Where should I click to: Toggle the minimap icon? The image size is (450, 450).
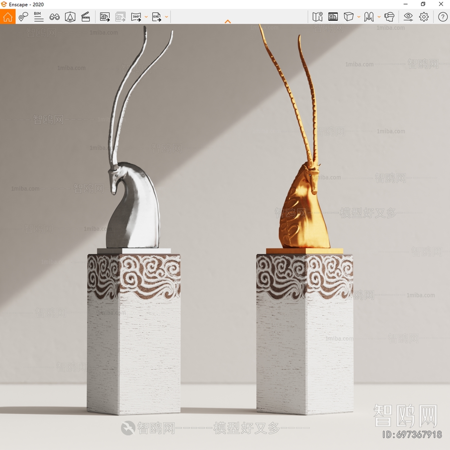(318, 17)
